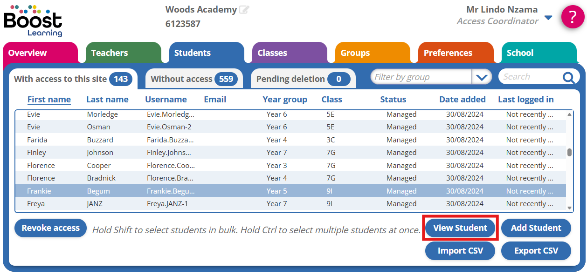587x275 pixels.
Task: Show students Without access
Action: tap(193, 79)
